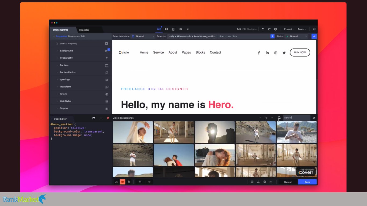Viewport: 367px width, 206px height.
Task: Click the share upload icon in bottom bar
Action: pyautogui.click(x=271, y=182)
